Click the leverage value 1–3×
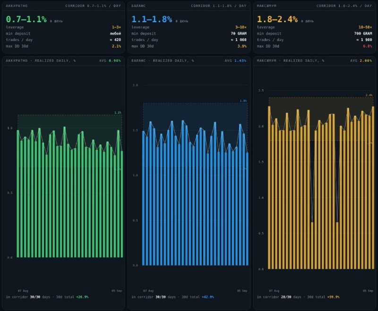This screenshot has width=378, height=311. point(116,27)
